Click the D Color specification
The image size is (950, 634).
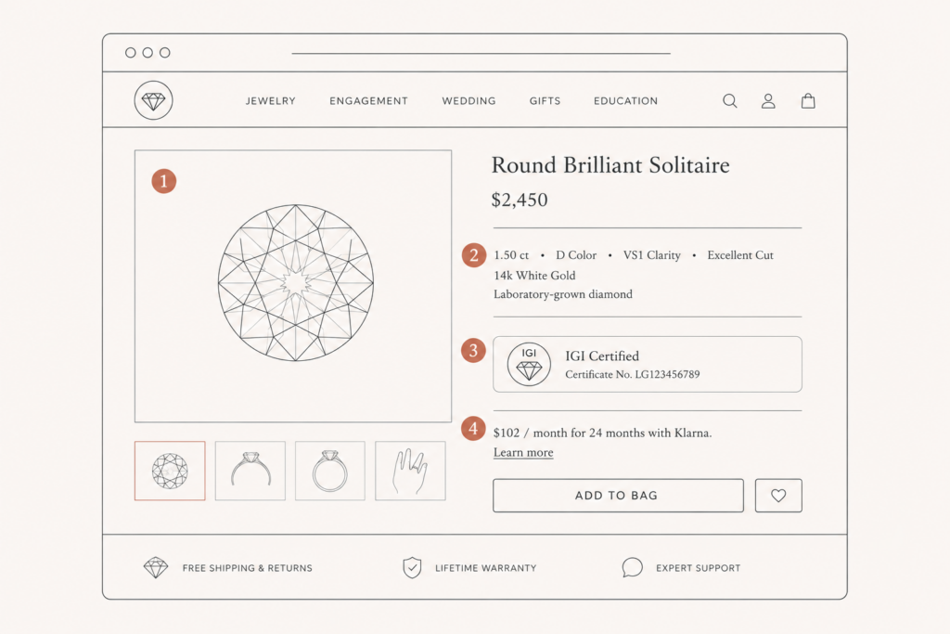click(x=576, y=255)
